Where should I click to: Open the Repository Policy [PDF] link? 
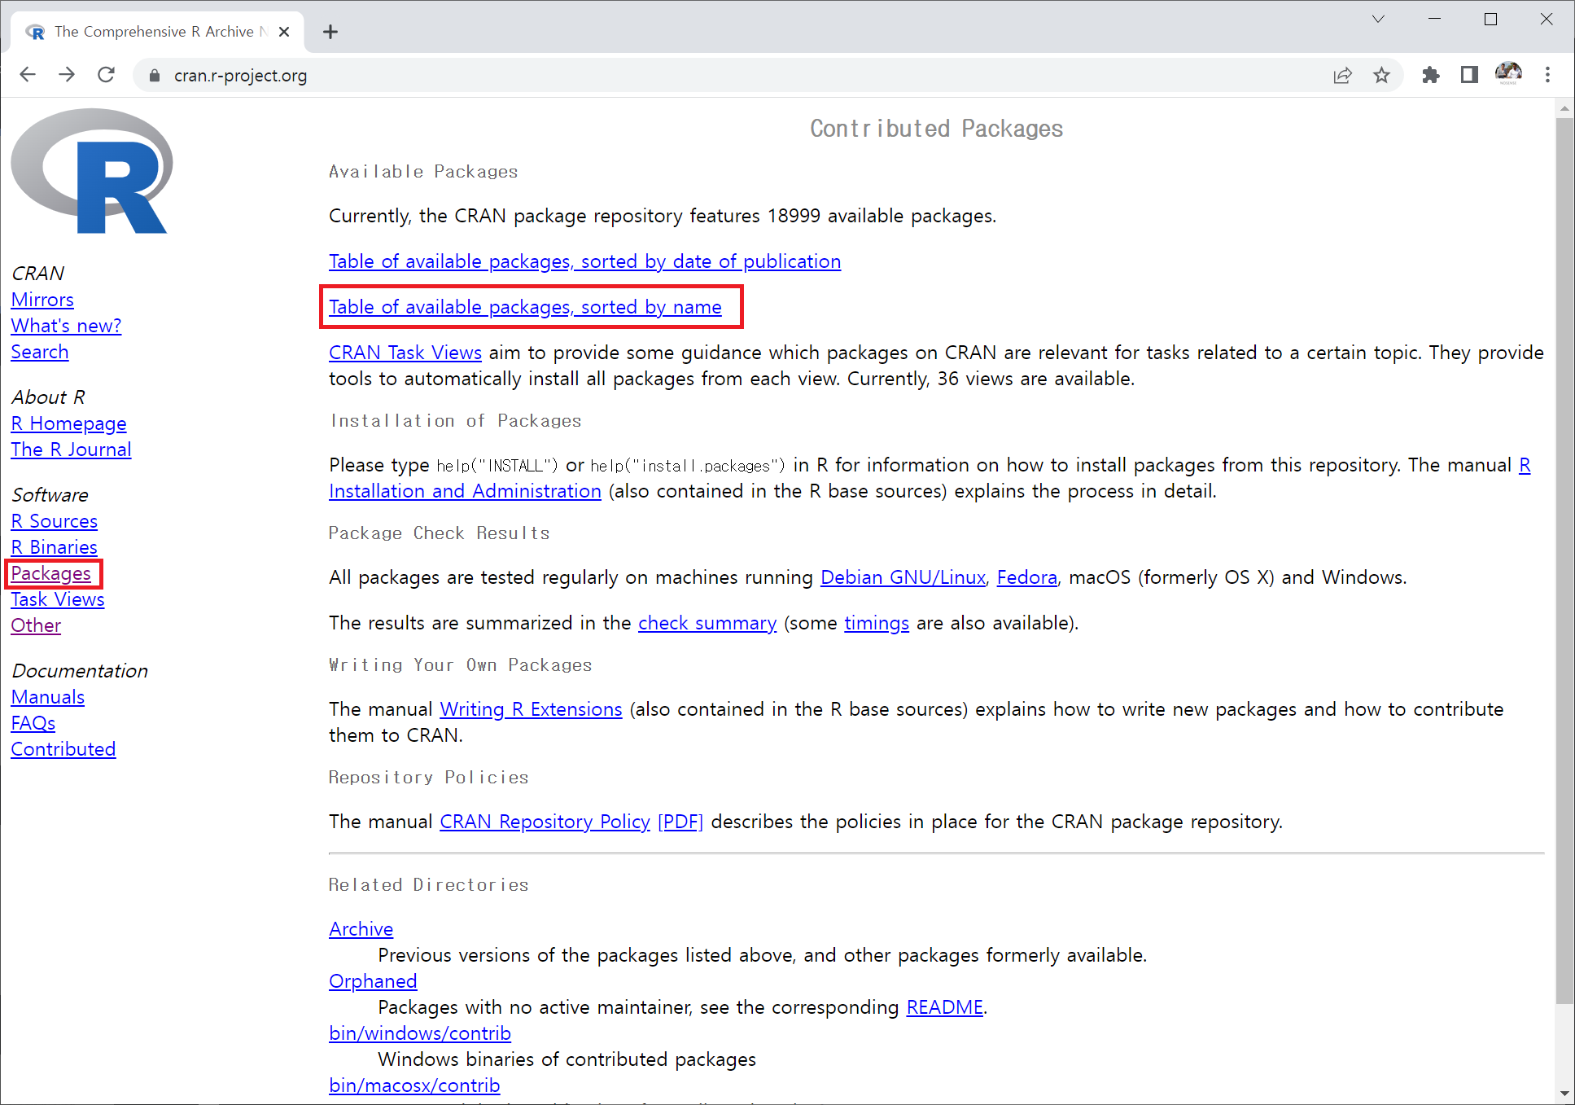[680, 822]
